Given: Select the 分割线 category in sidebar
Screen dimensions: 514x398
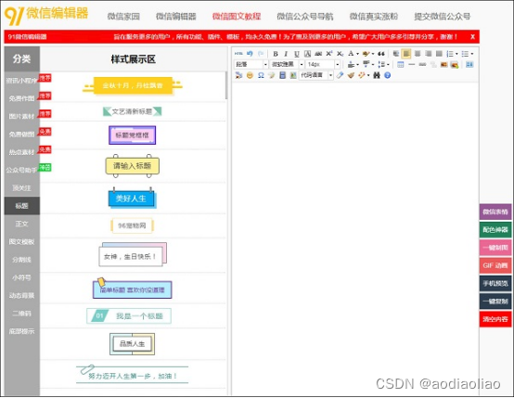Looking at the screenshot, I should click(x=22, y=260).
